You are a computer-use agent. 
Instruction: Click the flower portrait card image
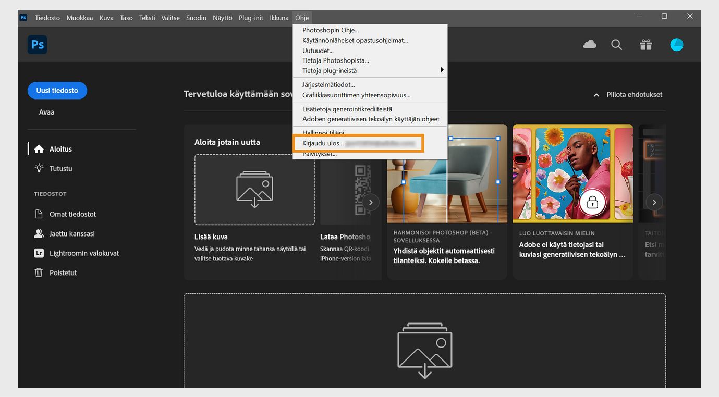click(573, 173)
